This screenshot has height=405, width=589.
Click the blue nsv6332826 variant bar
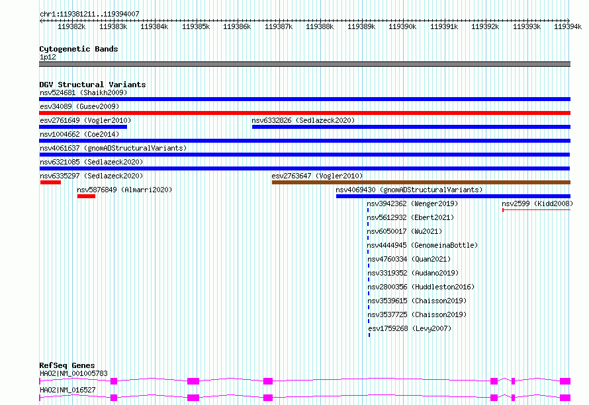(x=412, y=127)
